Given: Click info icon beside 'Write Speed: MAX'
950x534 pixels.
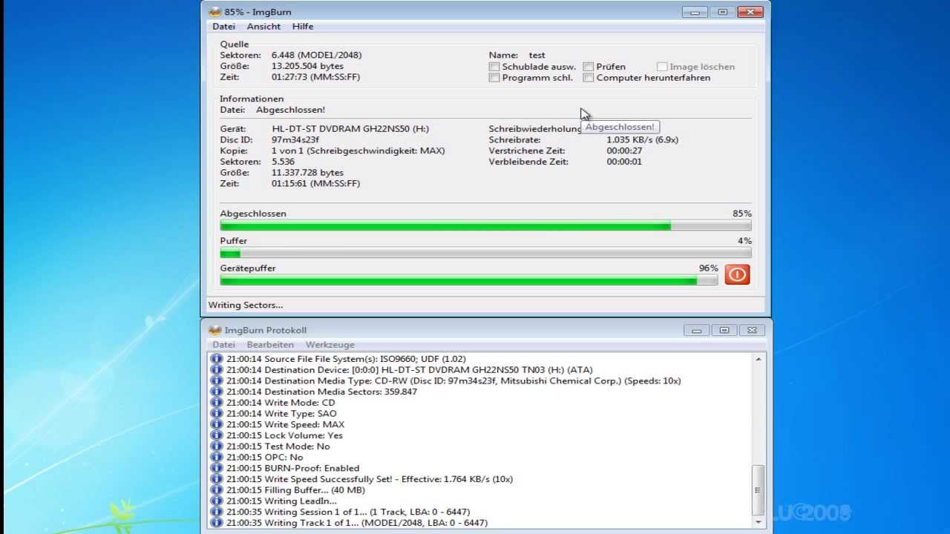Looking at the screenshot, I should [x=217, y=424].
